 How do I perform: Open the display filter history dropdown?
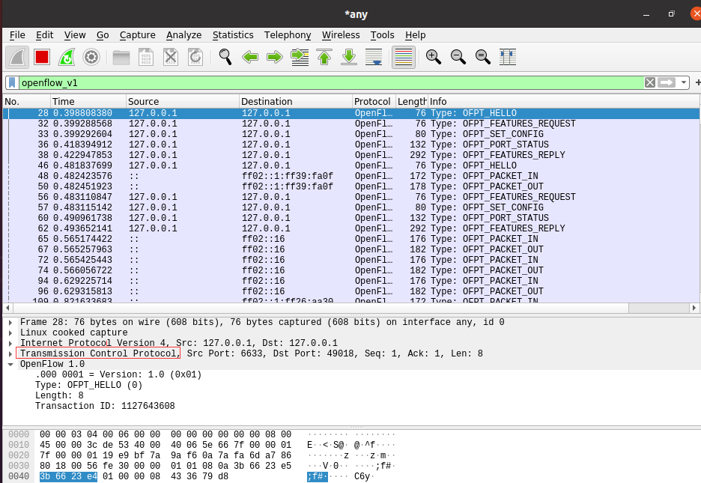(x=684, y=82)
